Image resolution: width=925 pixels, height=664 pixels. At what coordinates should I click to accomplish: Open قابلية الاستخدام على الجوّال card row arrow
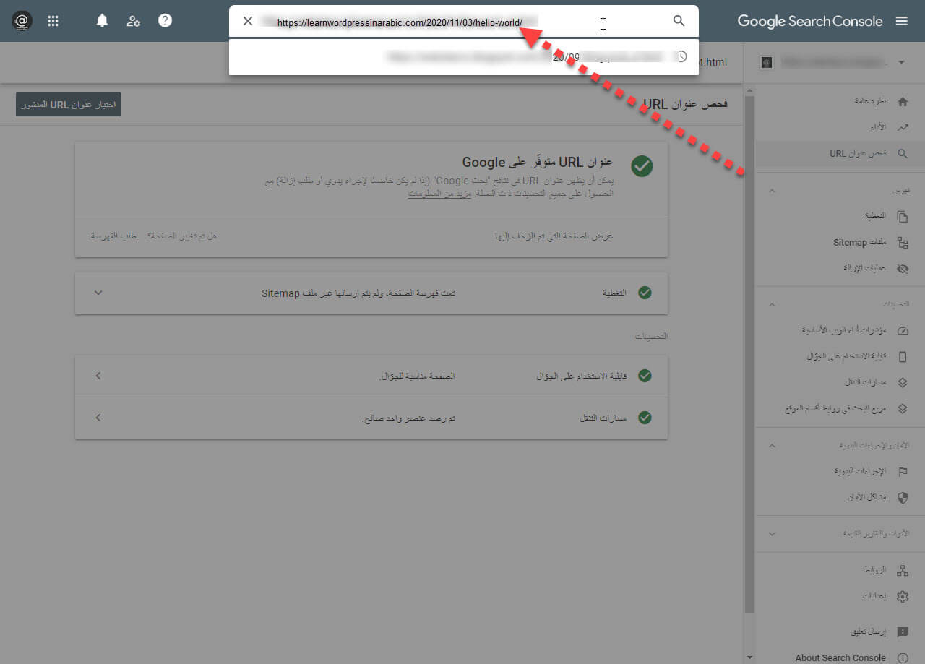(x=99, y=376)
